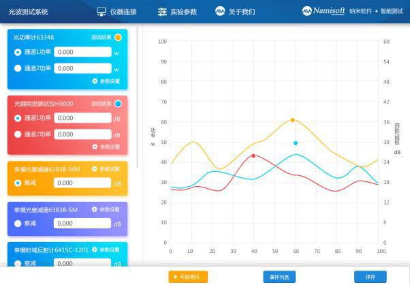
Task: Click the blue 测试结果 indicator for 光插回损测试仪H6000
Action: coord(118,104)
